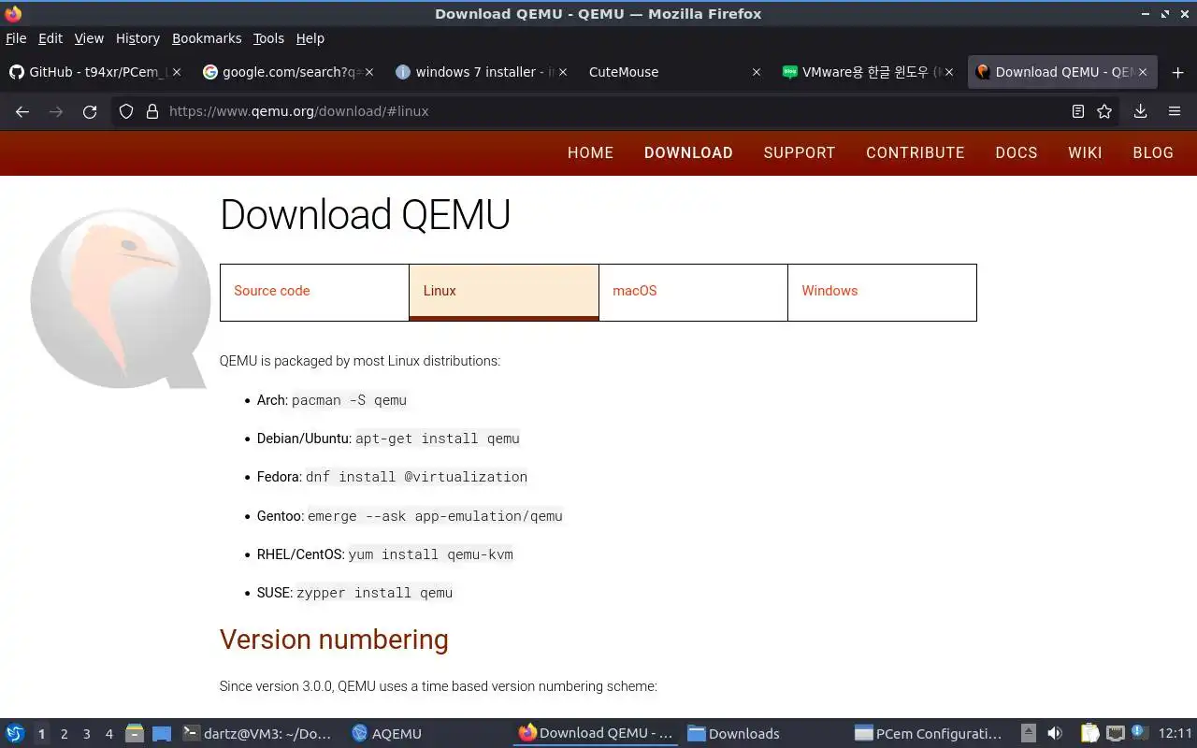Reload the QEMU download page
The image size is (1197, 748).
[90, 111]
